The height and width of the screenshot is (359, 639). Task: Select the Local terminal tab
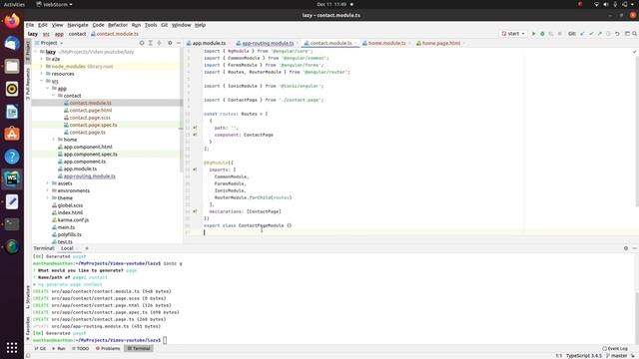[x=67, y=248]
